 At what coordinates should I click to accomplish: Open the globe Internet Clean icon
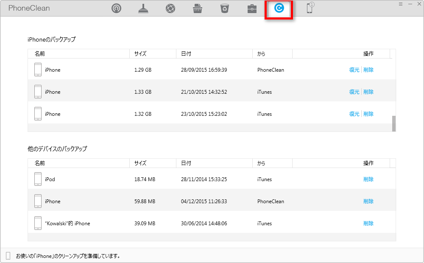[170, 8]
